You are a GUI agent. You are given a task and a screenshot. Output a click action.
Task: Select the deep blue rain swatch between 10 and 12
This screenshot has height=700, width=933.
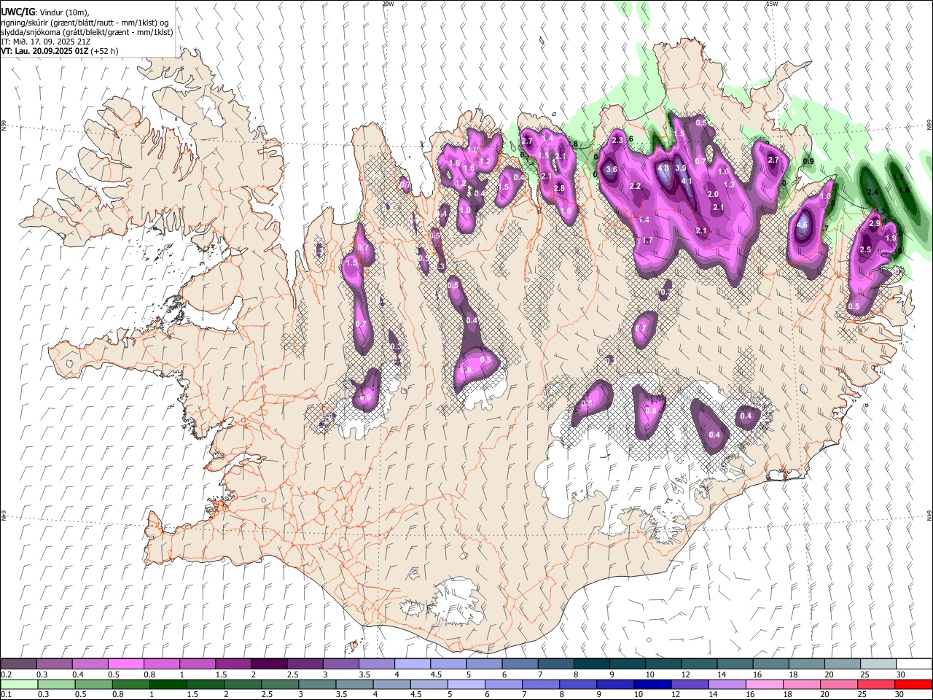[652, 684]
